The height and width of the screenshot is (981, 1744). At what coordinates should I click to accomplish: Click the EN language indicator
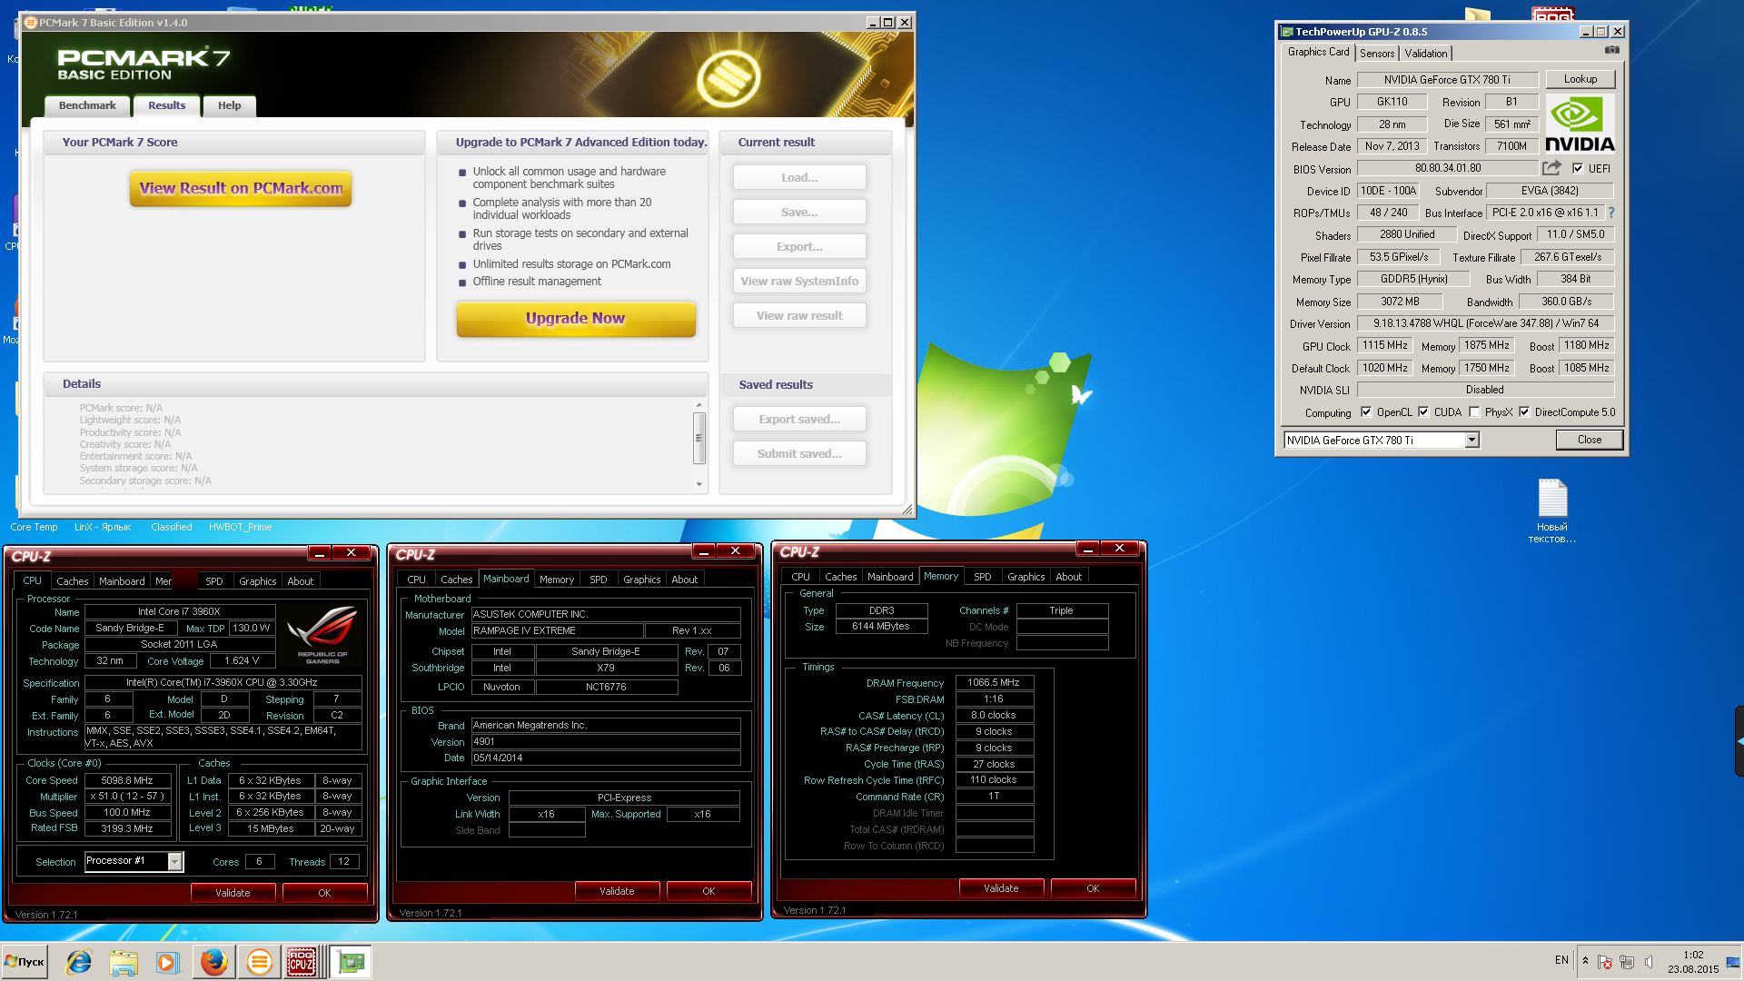click(x=1561, y=960)
